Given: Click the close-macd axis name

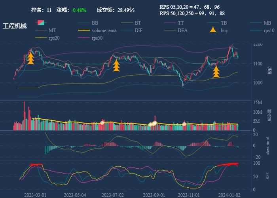Looking at the screenshot, I should [x=268, y=146].
